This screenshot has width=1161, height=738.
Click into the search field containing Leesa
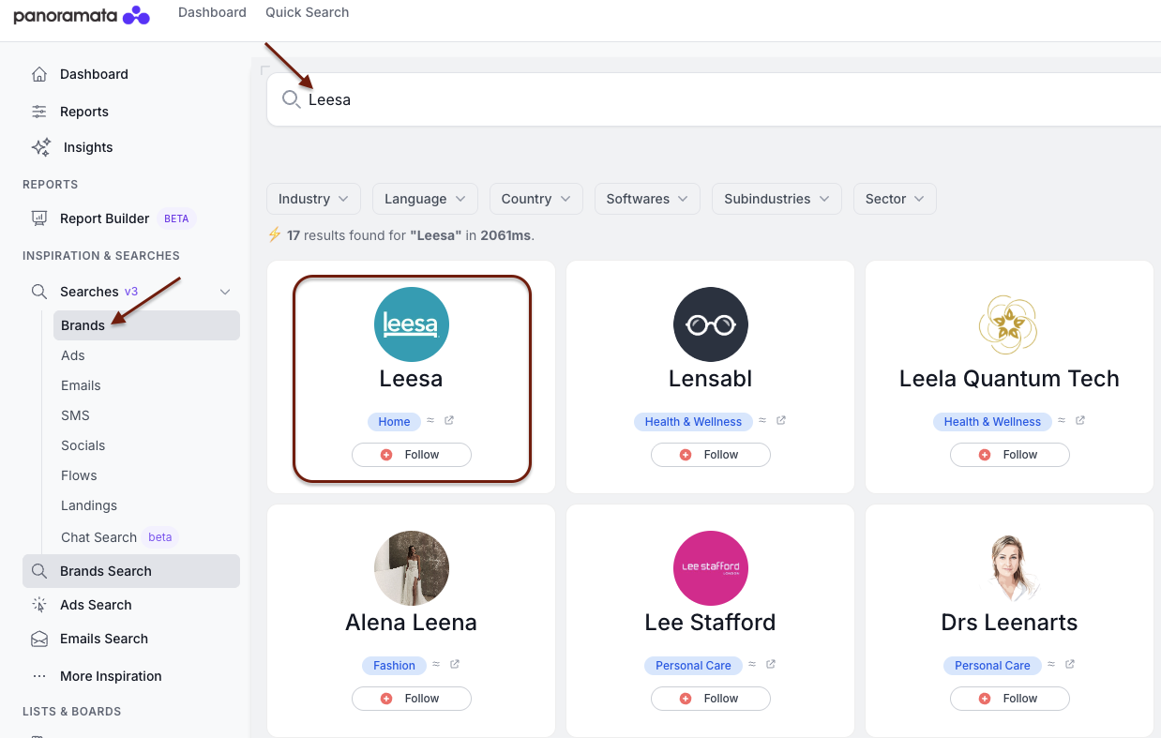714,99
